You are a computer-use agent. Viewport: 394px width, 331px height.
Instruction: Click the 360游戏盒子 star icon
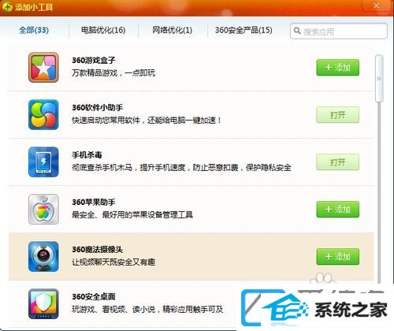pyautogui.click(x=43, y=67)
